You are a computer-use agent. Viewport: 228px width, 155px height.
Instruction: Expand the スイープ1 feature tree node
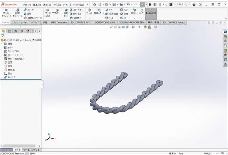(2, 77)
